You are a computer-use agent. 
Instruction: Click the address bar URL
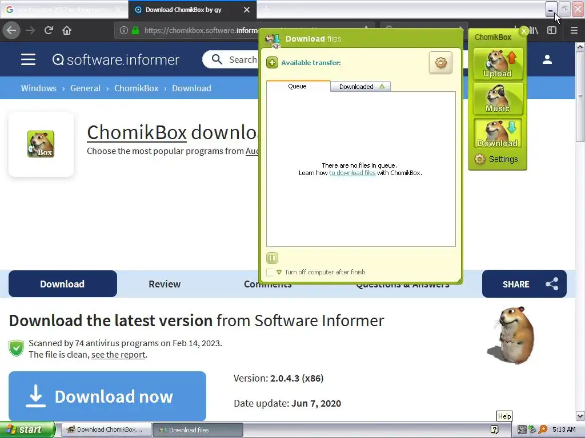201,31
